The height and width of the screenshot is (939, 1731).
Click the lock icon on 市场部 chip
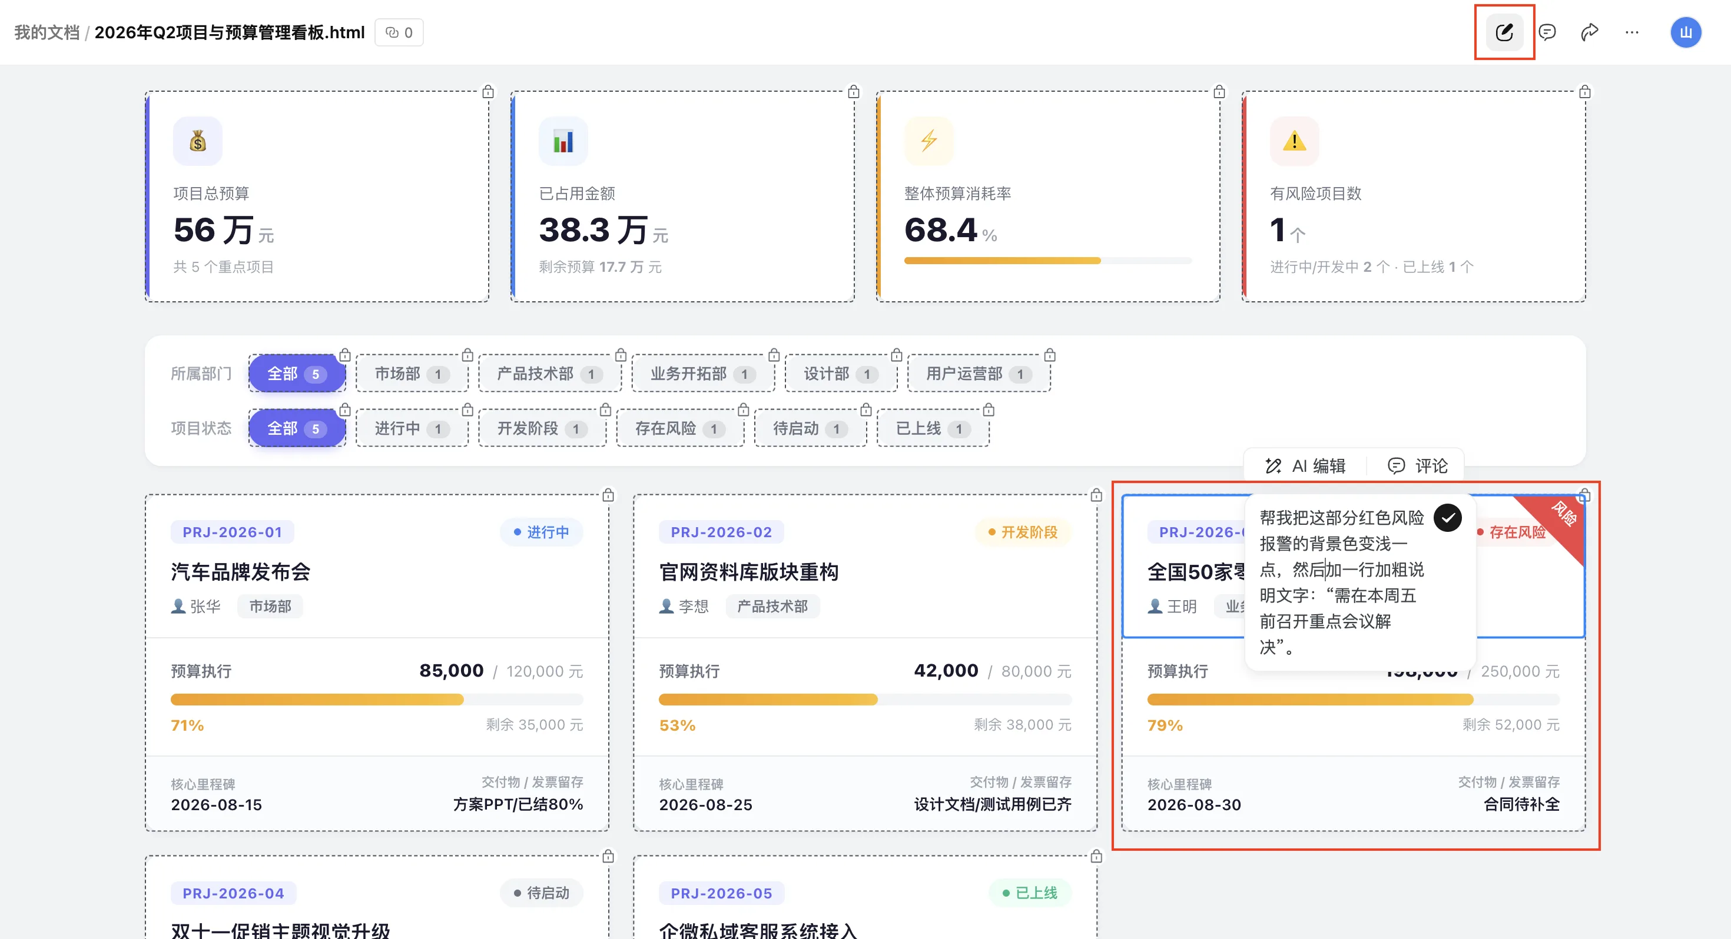[x=467, y=355]
